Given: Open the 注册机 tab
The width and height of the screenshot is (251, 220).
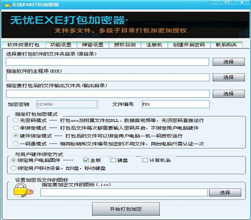Looking at the screenshot, I should tap(154, 45).
